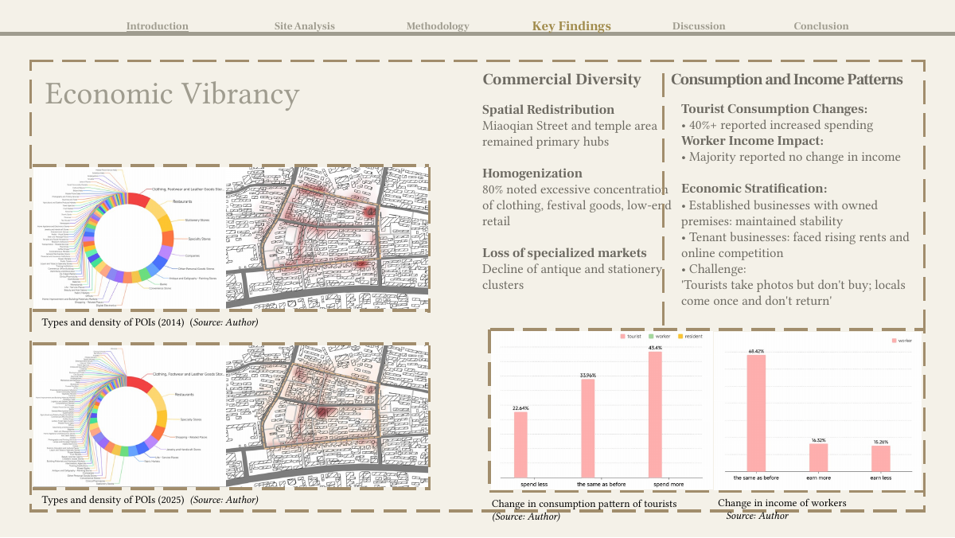955x538 pixels.
Task: Click the 'spend less' bar at 22.64%
Action: click(x=520, y=445)
